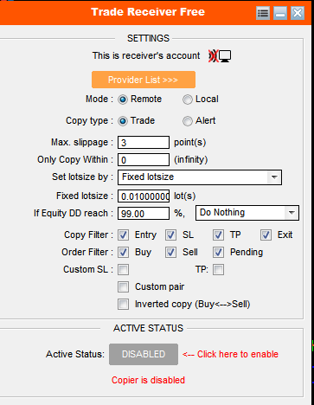Viewport: 314px width, 405px height.
Task: Toggle the Sell order filter checkbox
Action: 170,253
